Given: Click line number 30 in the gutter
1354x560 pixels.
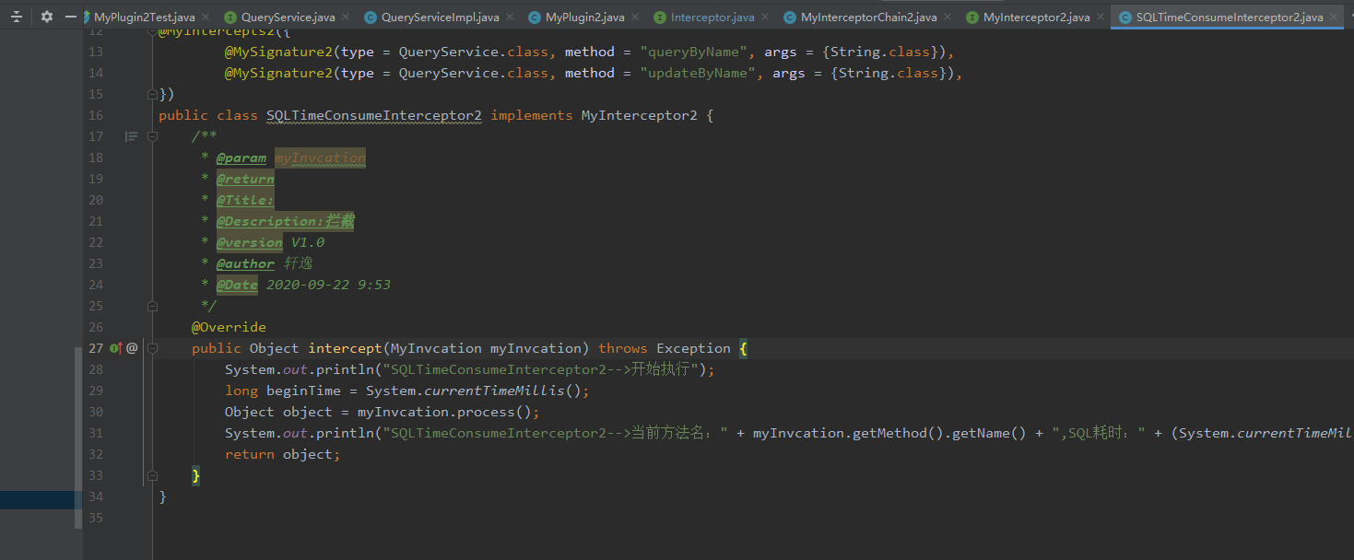Looking at the screenshot, I should [x=96, y=412].
